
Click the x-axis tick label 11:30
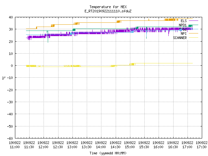pos(29,147)
